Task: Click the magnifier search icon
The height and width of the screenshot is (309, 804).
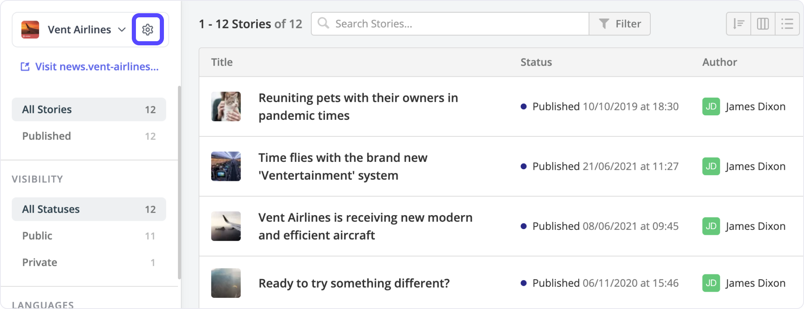Action: 323,23
